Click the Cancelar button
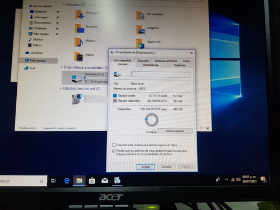 click(x=166, y=167)
